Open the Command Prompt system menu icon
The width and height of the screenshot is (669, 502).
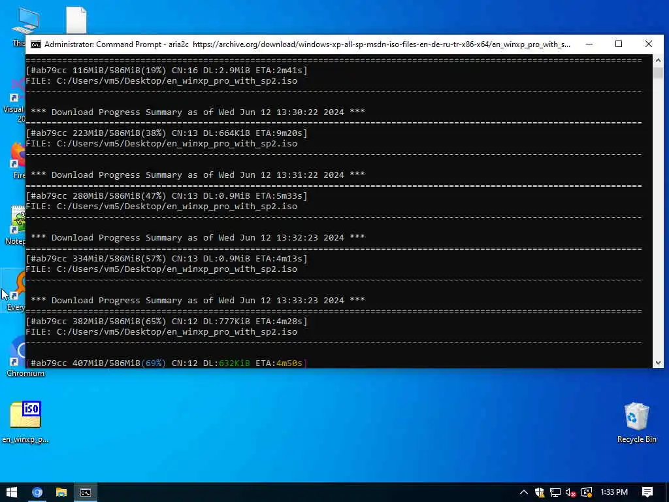pos(36,44)
